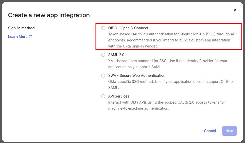Click the "OIDC - OpenID Connect" label text

(128, 28)
